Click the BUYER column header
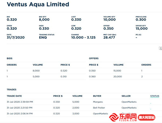Image resolution: width=162 pixels, height=123 pixels. pyautogui.click(x=97, y=96)
